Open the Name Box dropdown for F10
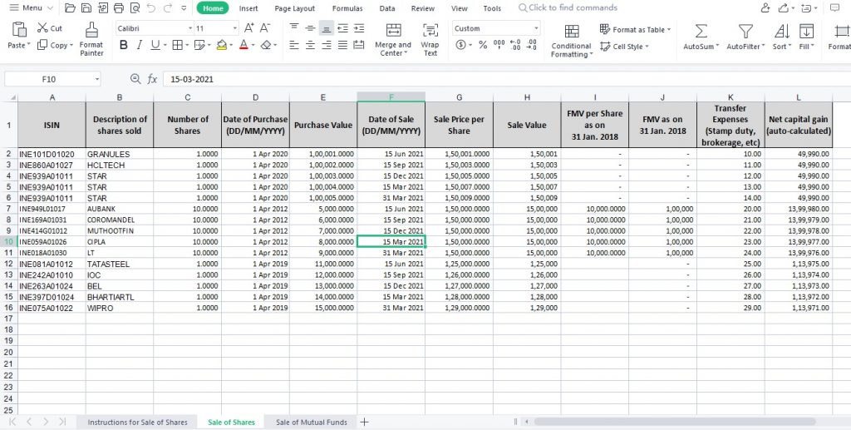 tap(97, 79)
